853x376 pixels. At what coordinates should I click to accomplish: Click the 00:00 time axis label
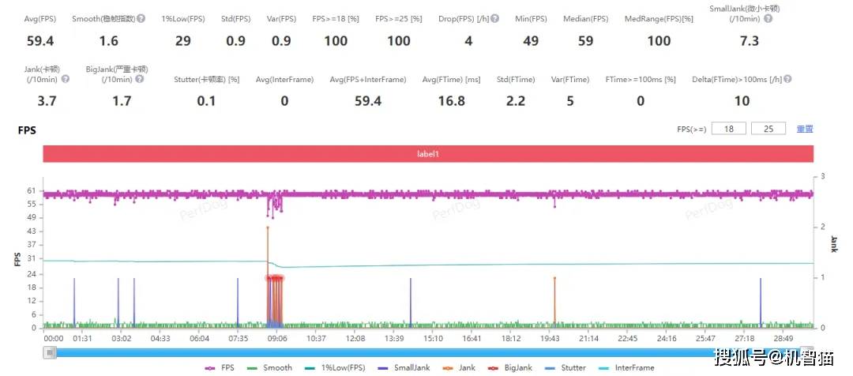(54, 338)
